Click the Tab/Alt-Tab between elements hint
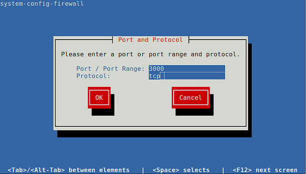Screen dimensions: 306x174 pyautogui.click(x=68, y=170)
